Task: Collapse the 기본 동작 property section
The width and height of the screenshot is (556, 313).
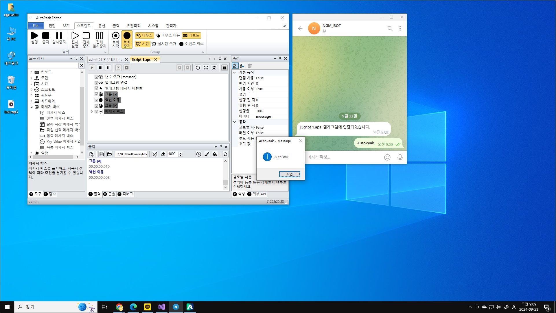Action: tap(235, 72)
